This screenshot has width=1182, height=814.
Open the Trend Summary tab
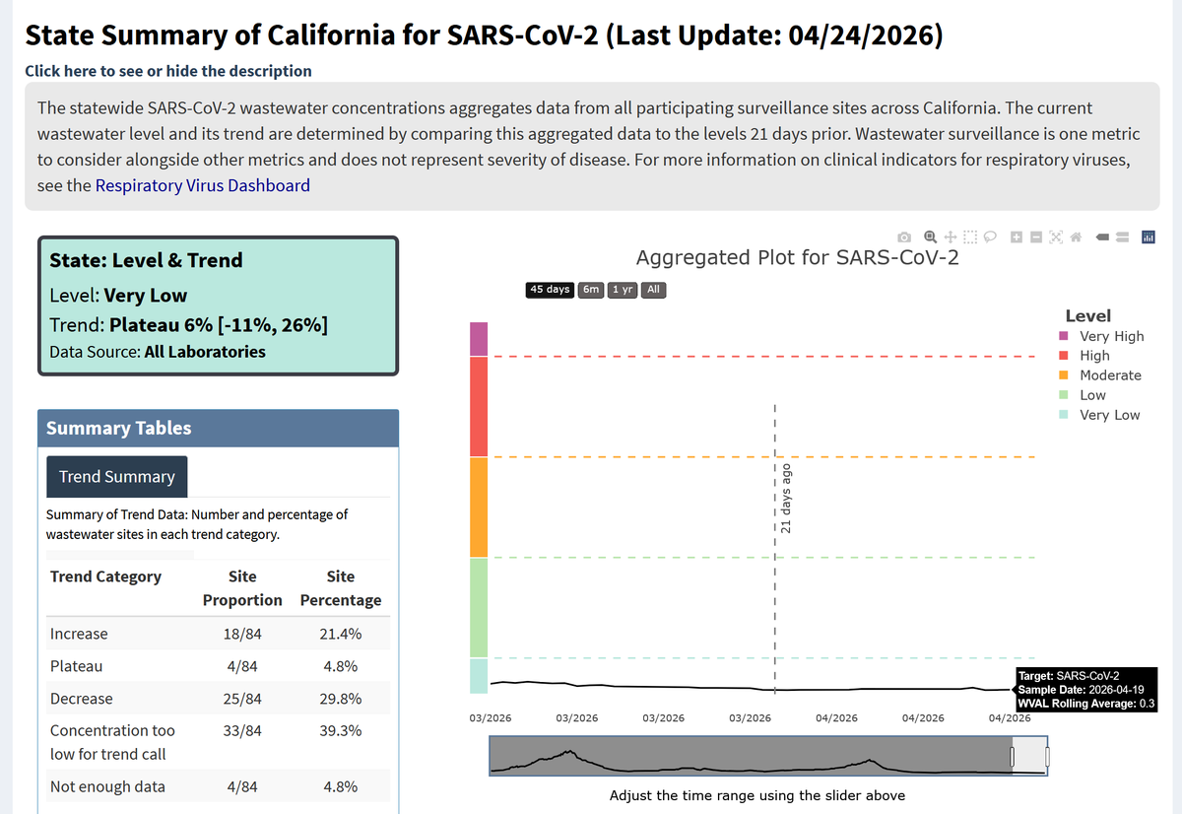(x=116, y=476)
